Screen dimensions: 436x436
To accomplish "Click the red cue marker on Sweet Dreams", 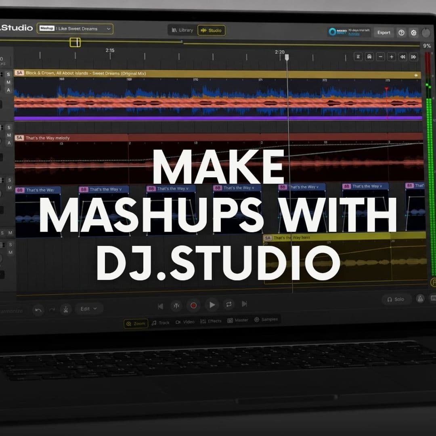I will coord(386,89).
